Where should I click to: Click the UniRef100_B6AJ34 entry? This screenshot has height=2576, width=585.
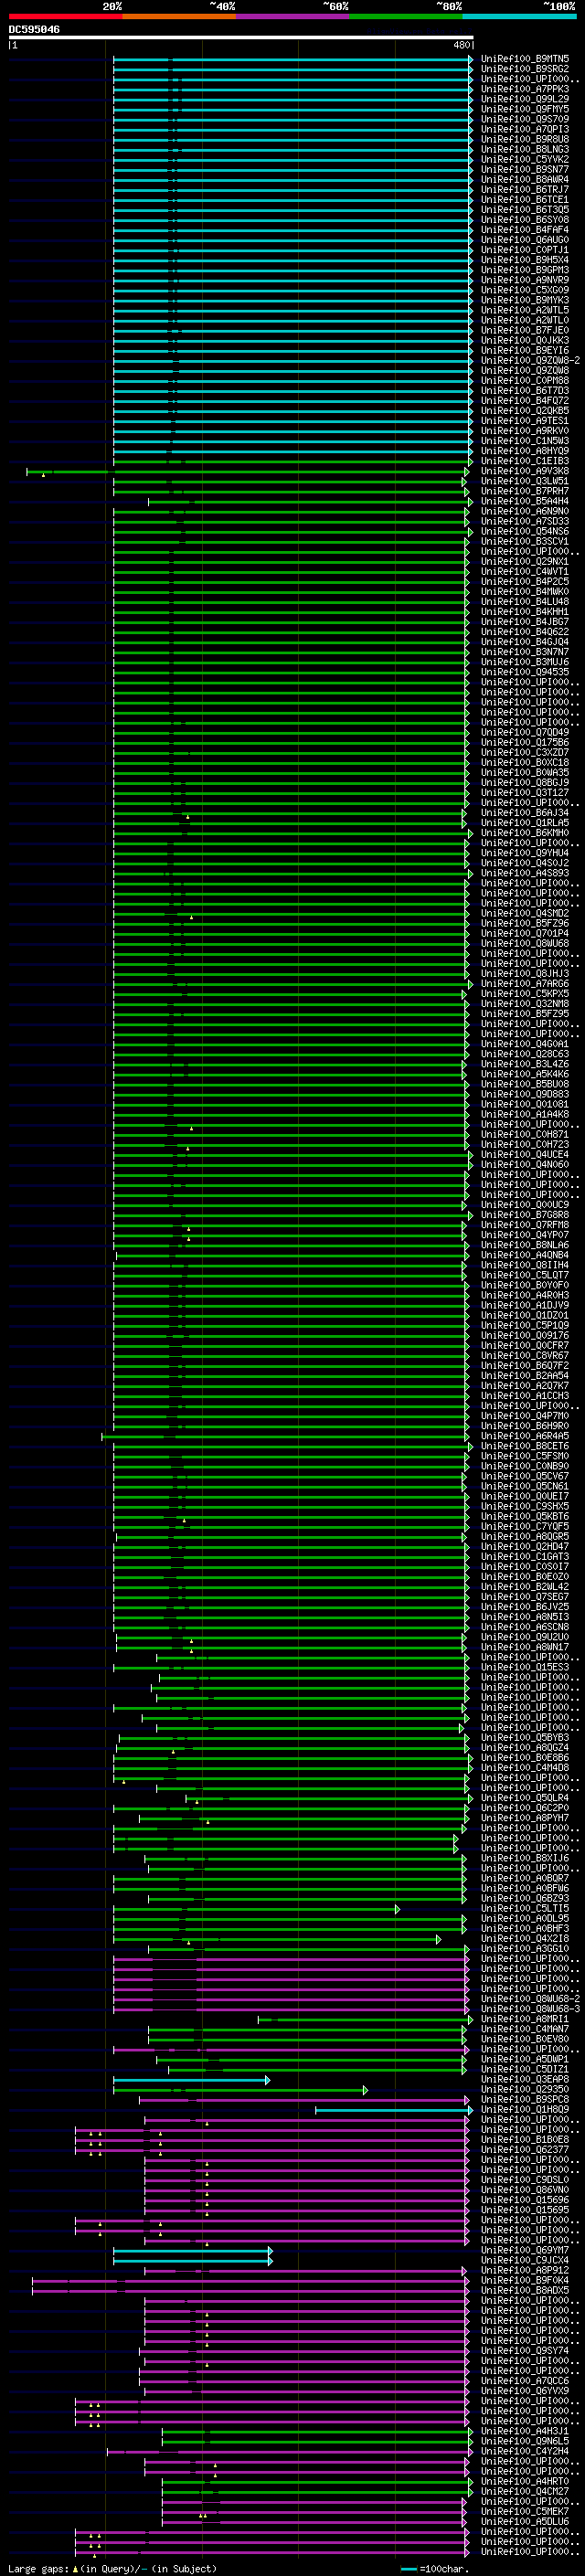[x=525, y=813]
